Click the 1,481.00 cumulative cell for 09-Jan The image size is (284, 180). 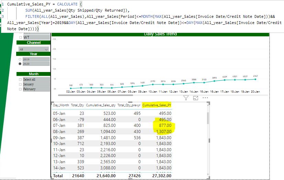(108, 137)
